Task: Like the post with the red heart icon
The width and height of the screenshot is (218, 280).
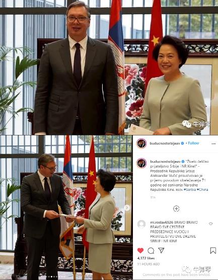Action: click(140, 250)
